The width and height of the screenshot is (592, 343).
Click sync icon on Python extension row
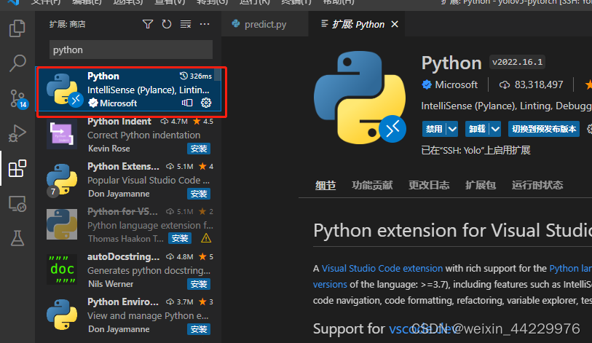point(187,103)
